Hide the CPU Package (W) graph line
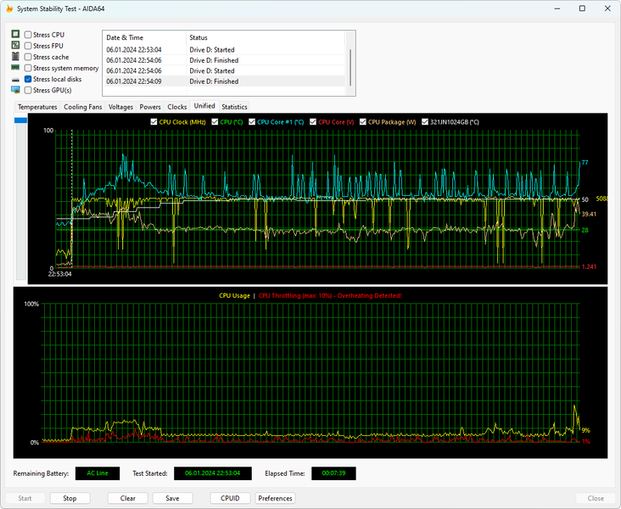621x509 pixels. pyautogui.click(x=363, y=122)
